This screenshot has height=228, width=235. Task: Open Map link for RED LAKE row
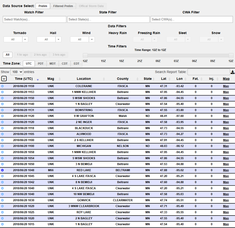coord(226,170)
